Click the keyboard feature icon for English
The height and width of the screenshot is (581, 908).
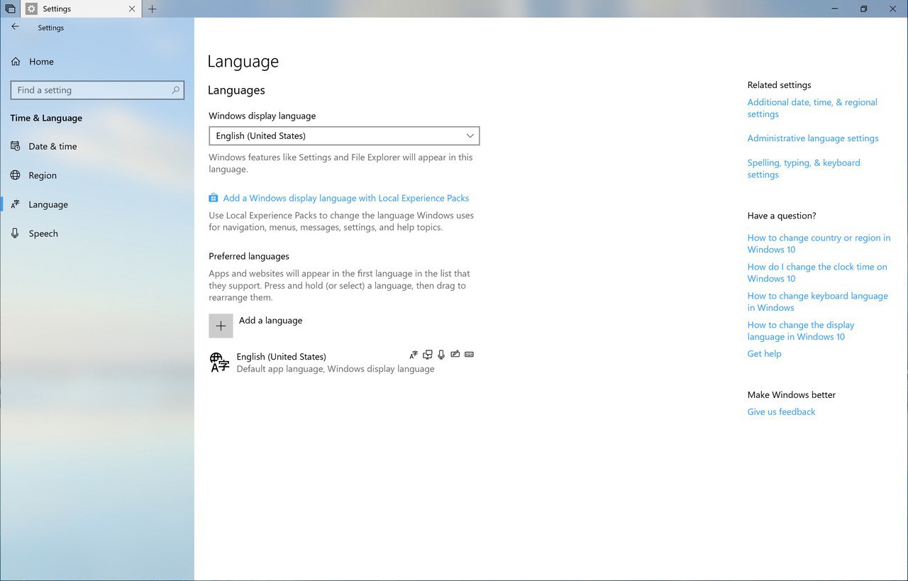[469, 354]
